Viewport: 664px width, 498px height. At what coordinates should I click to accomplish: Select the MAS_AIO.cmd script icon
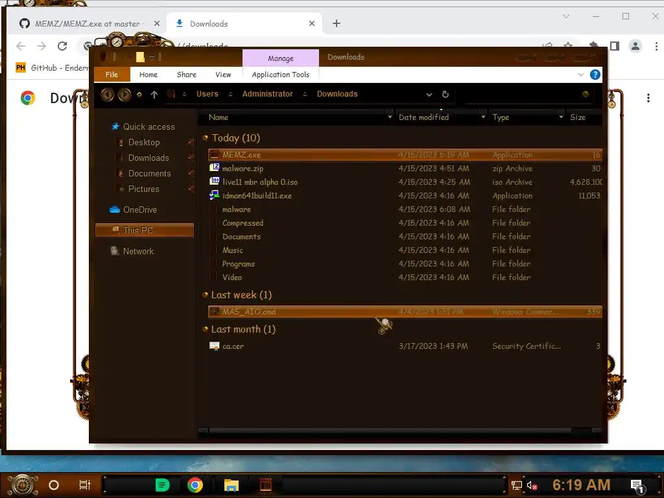click(215, 312)
